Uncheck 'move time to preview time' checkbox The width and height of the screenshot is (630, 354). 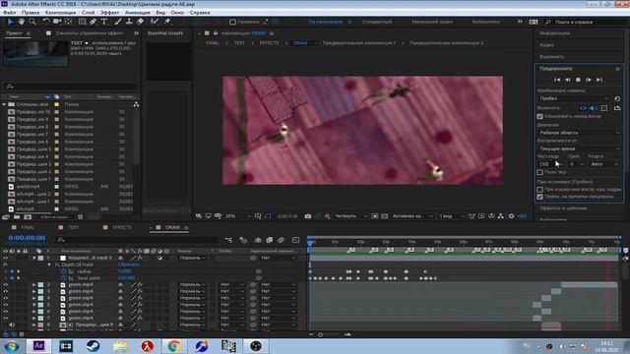coord(540,197)
